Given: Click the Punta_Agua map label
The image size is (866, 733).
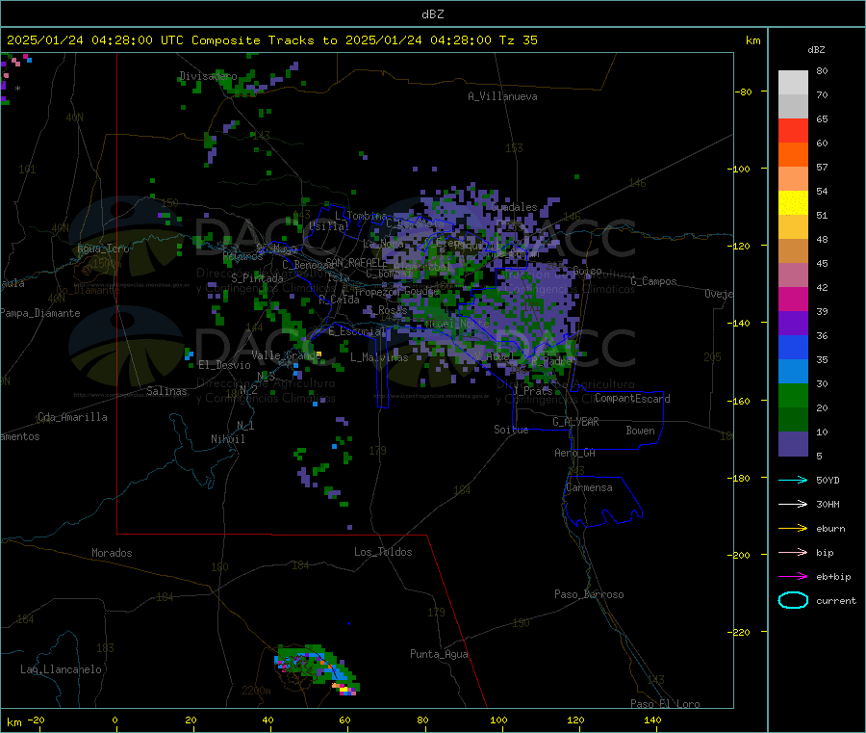Looking at the screenshot, I should pyautogui.click(x=439, y=654).
